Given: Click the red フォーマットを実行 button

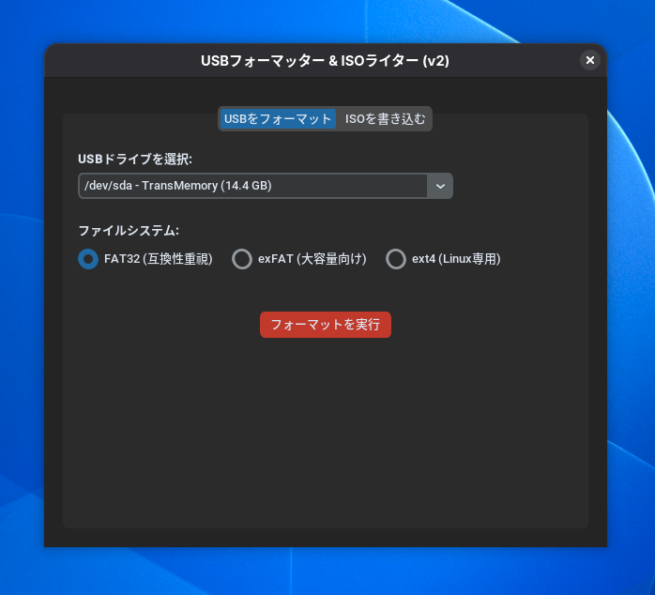Looking at the screenshot, I should click(326, 325).
